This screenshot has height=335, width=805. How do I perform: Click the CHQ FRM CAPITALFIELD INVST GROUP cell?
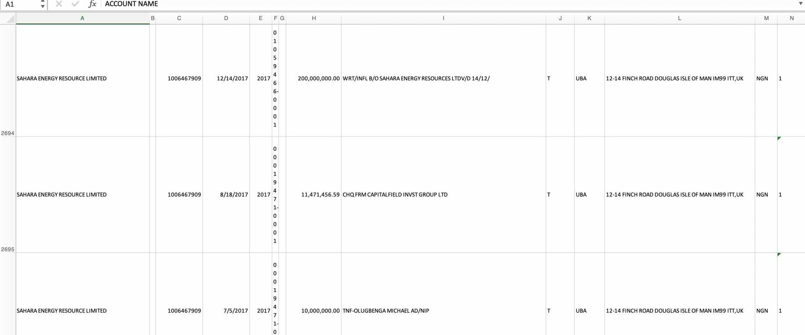click(x=444, y=195)
